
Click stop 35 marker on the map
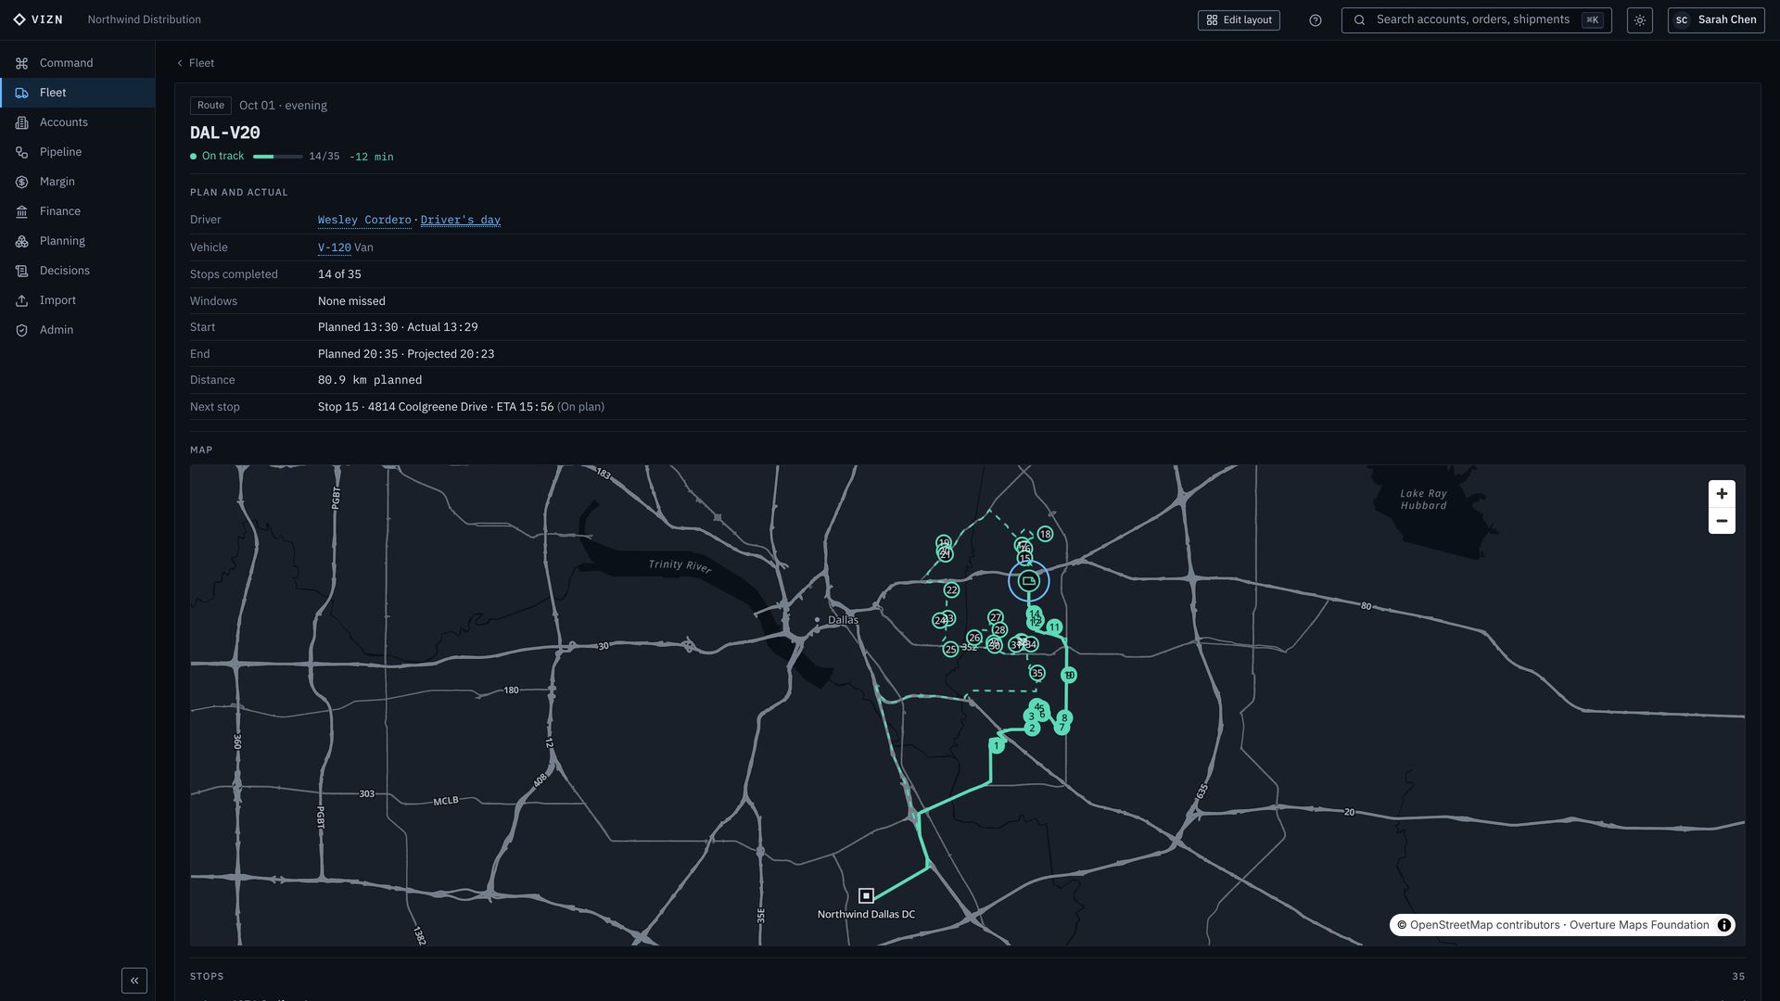coord(1037,673)
